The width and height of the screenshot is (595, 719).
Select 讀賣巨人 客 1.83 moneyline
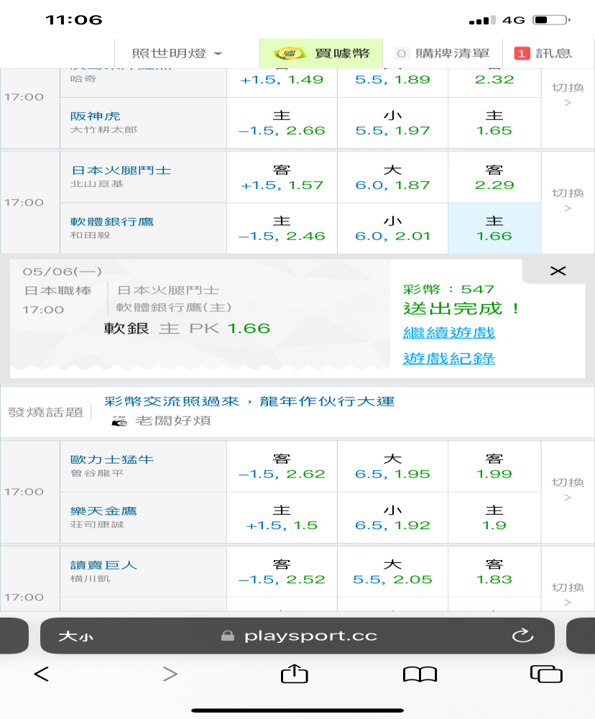(x=494, y=572)
